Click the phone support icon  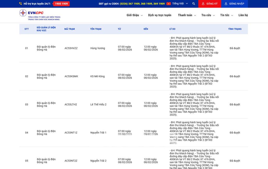click(x=21, y=4)
